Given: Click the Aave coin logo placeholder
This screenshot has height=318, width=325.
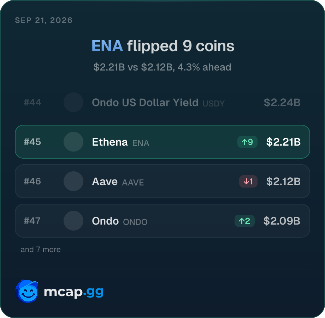Looking at the screenshot, I should point(73,181).
